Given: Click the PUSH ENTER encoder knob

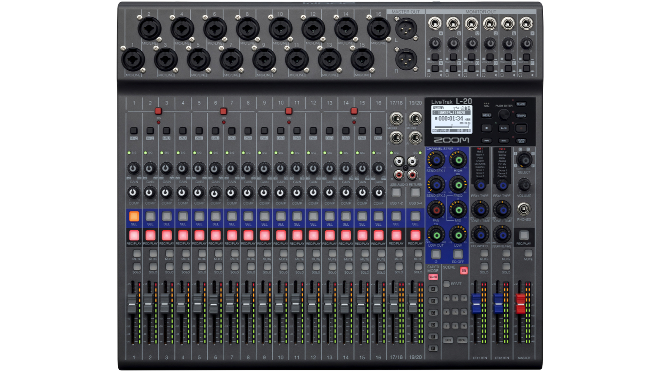Looking at the screenshot, I should [x=504, y=114].
